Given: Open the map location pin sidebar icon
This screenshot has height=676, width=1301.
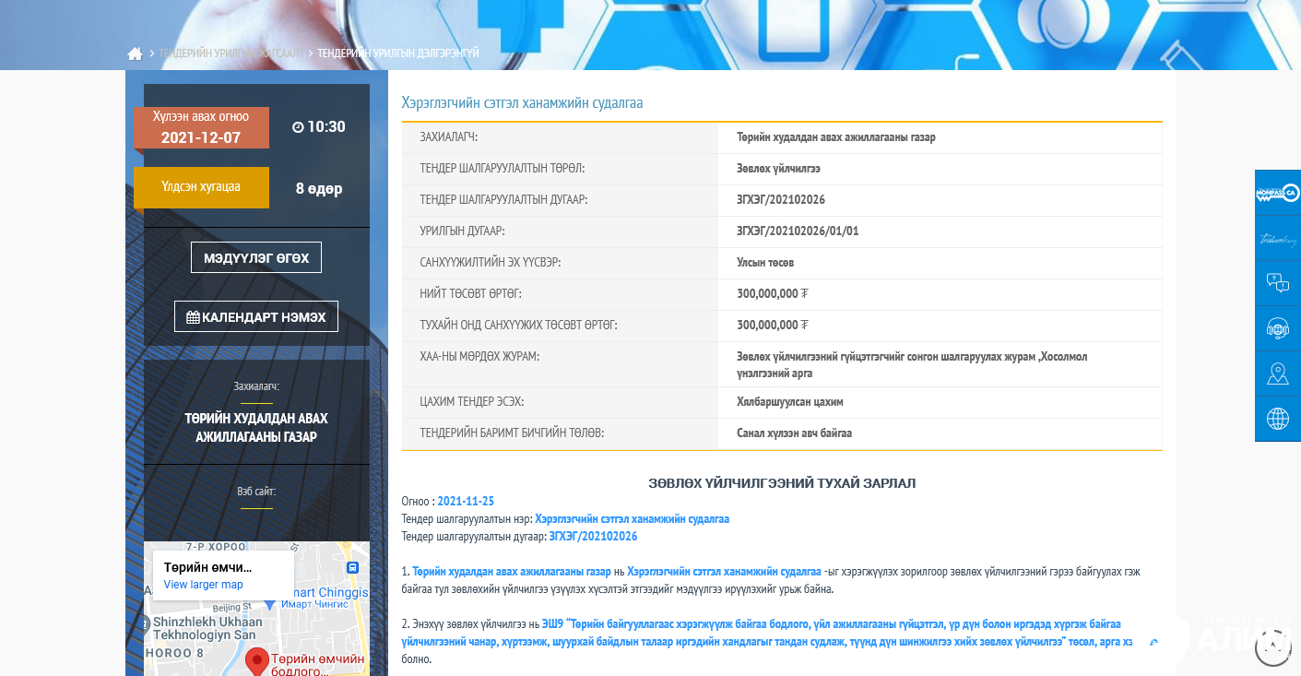Looking at the screenshot, I should pyautogui.click(x=1277, y=374).
